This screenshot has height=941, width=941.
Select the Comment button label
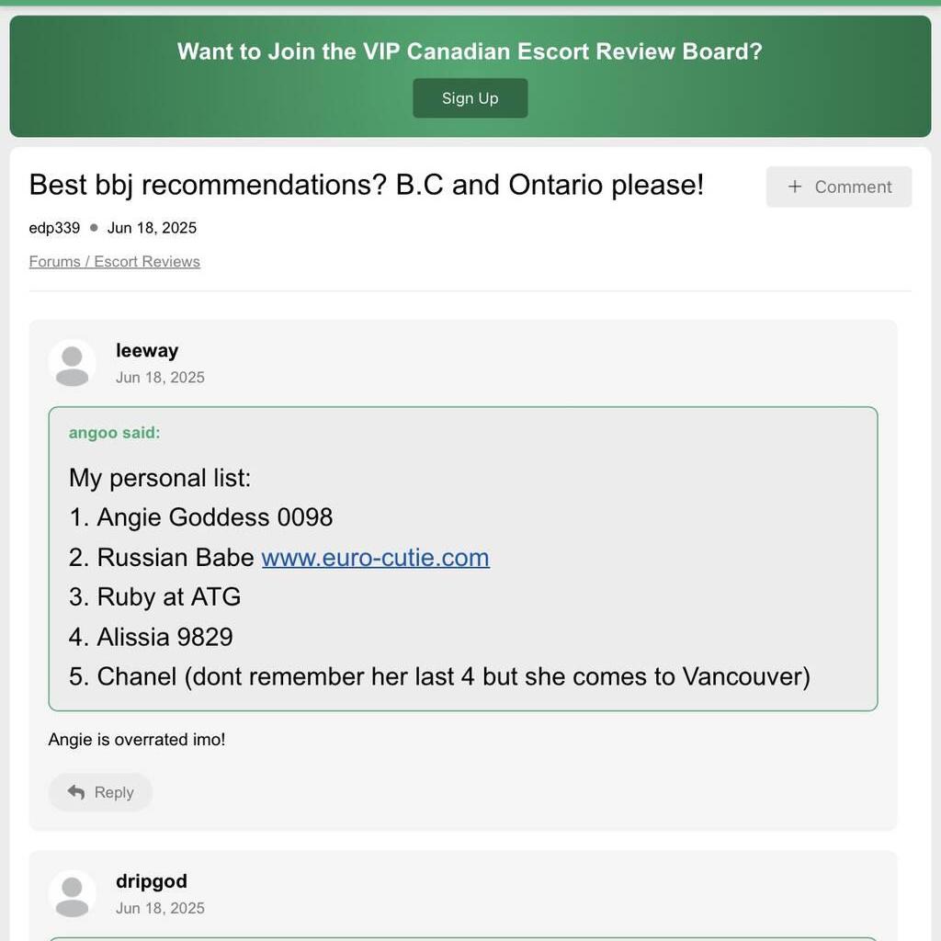click(x=853, y=187)
